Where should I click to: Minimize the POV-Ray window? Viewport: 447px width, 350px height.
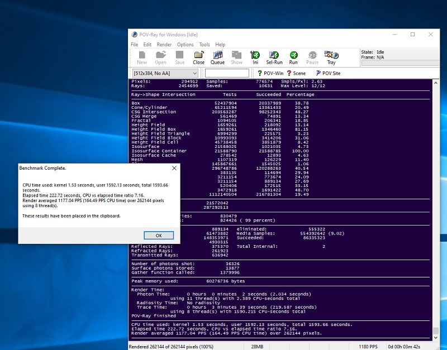point(395,35)
